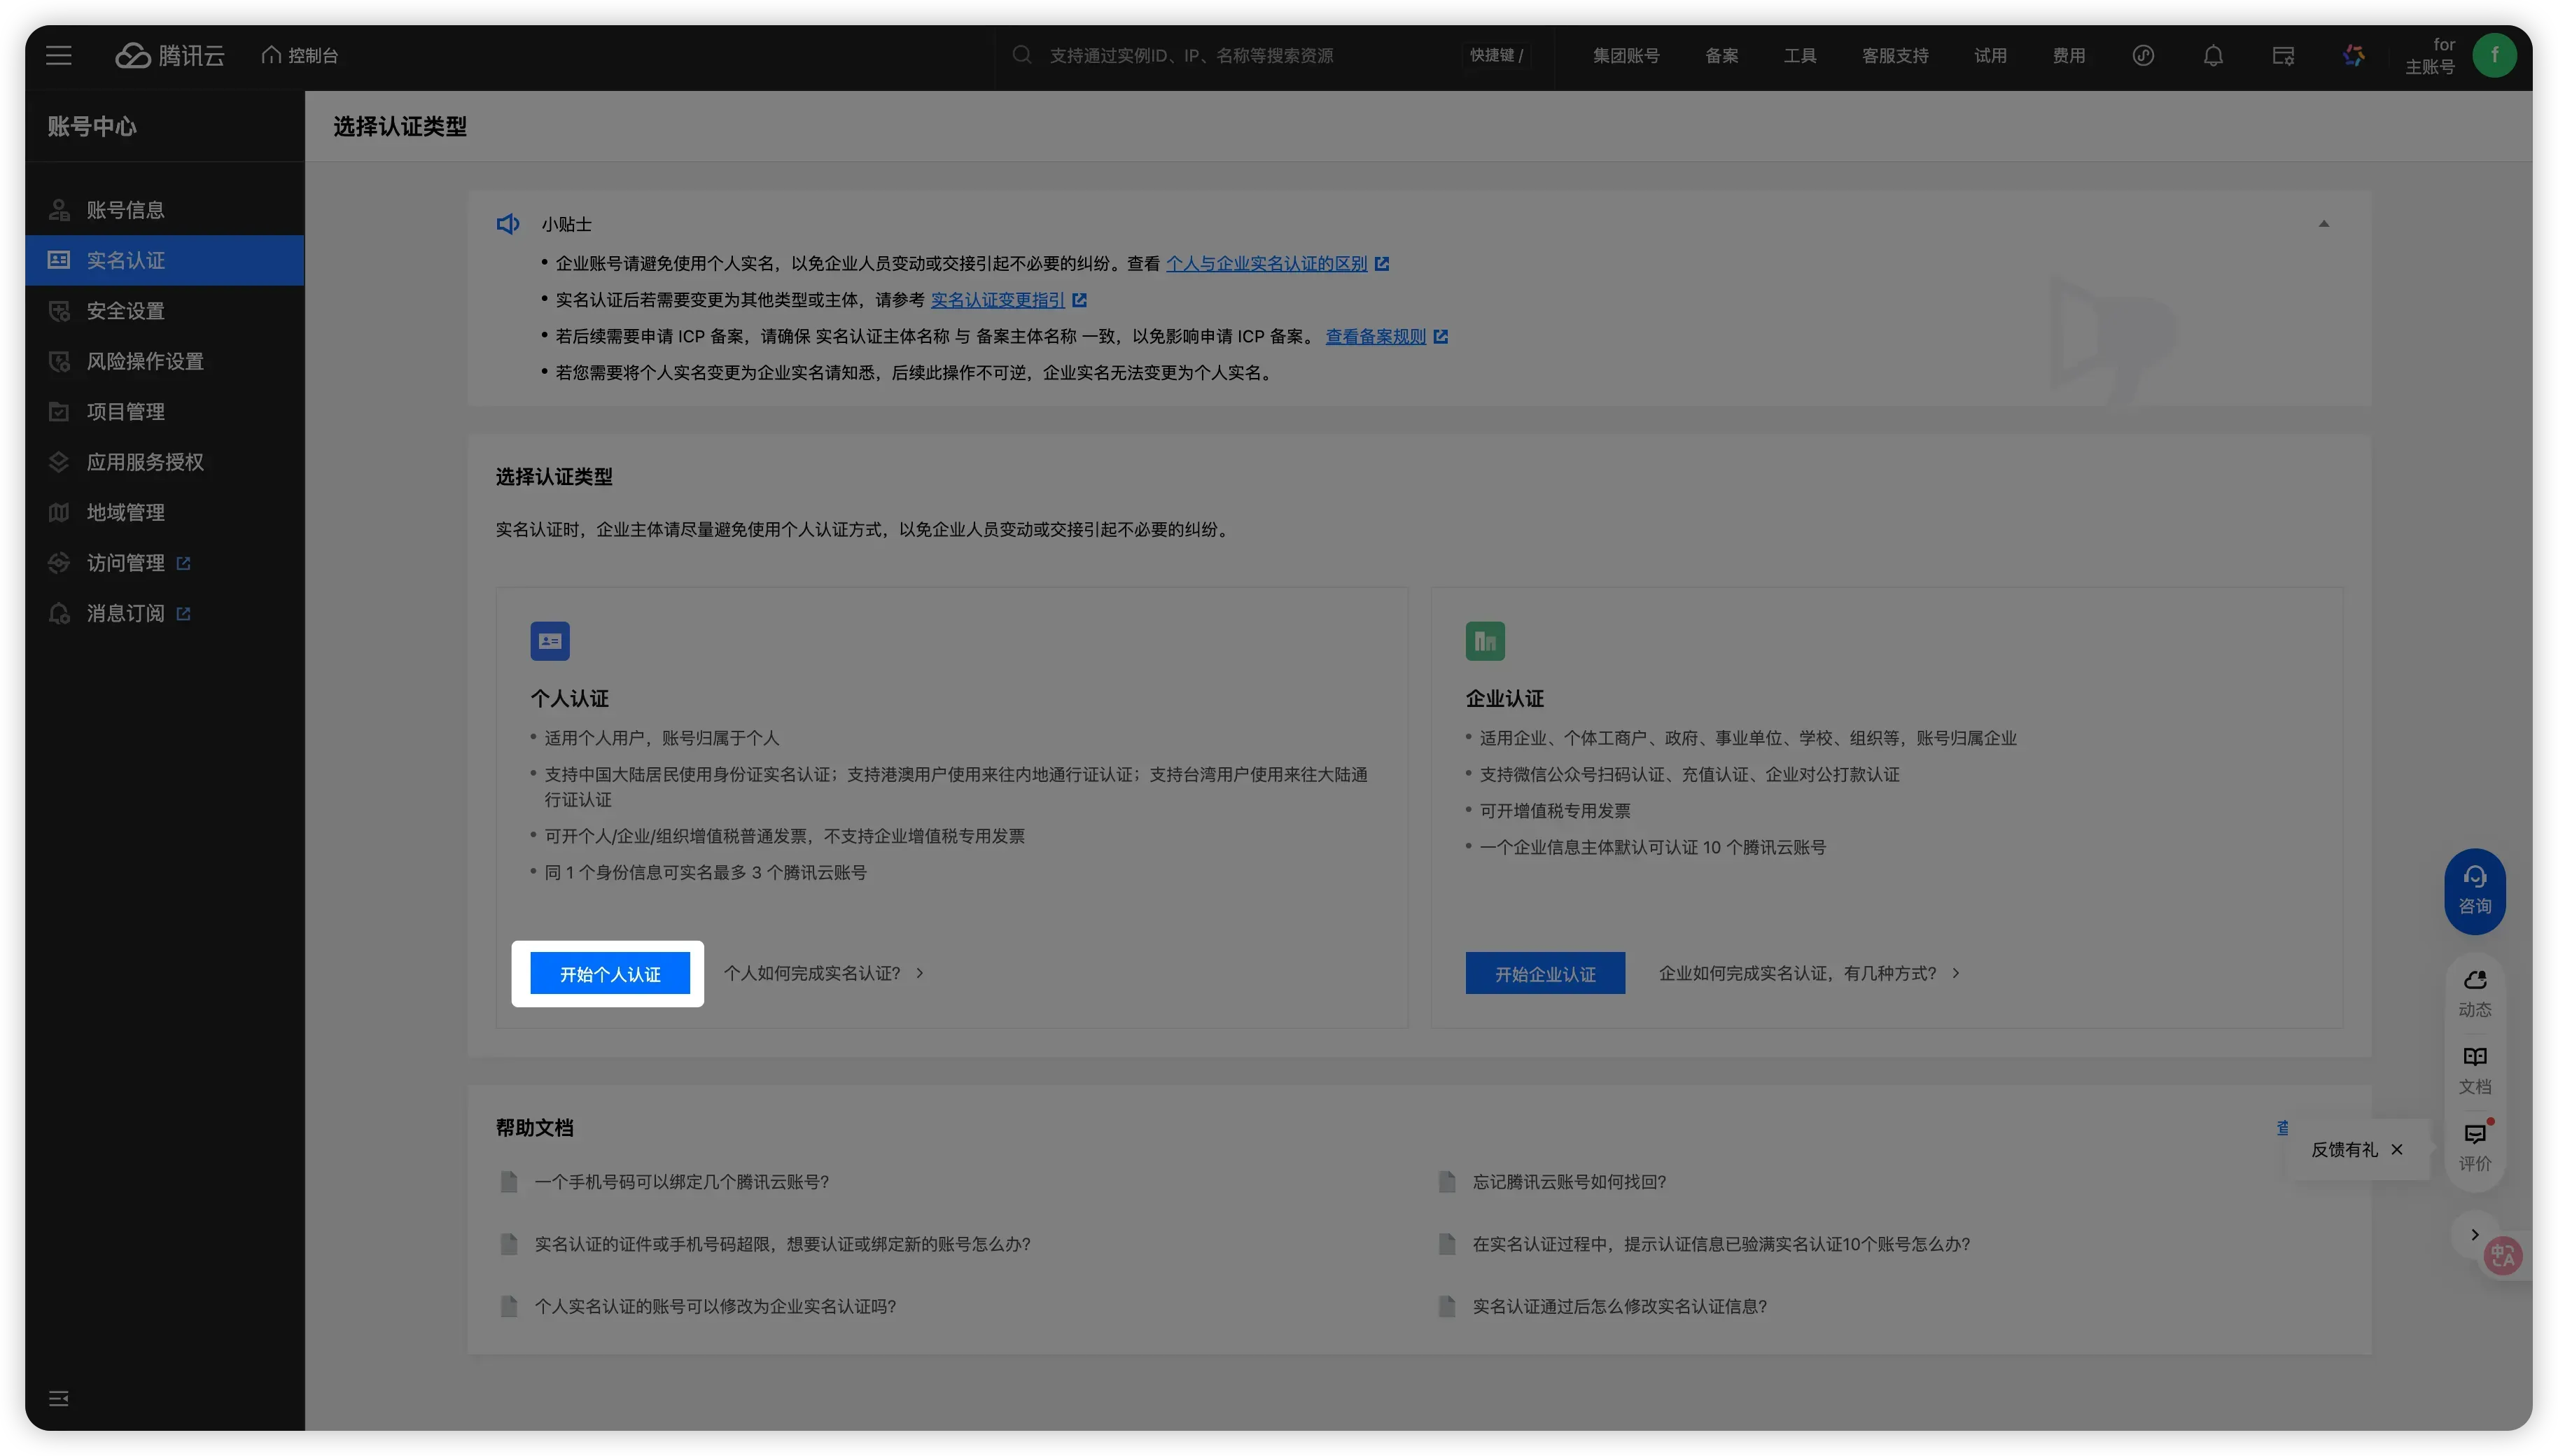This screenshot has width=2558, height=1456.
Task: Close the 反馈有礼 tooltip
Action: (x=2396, y=1149)
